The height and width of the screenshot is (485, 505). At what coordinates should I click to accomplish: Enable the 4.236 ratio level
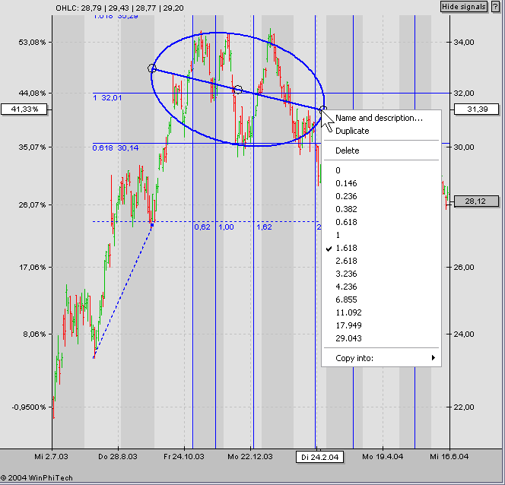tap(346, 287)
